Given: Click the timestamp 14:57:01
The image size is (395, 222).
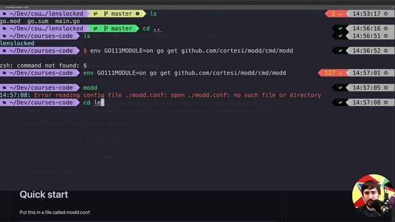Looking at the screenshot, I should [x=367, y=73].
